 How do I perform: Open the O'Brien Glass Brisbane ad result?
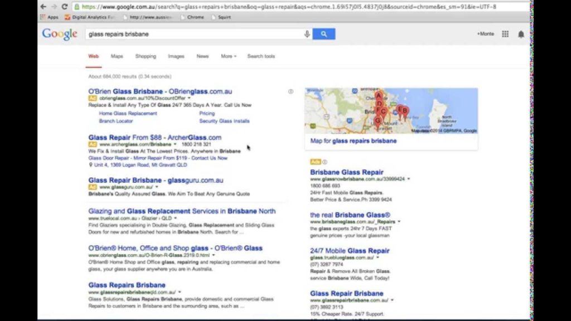(160, 91)
